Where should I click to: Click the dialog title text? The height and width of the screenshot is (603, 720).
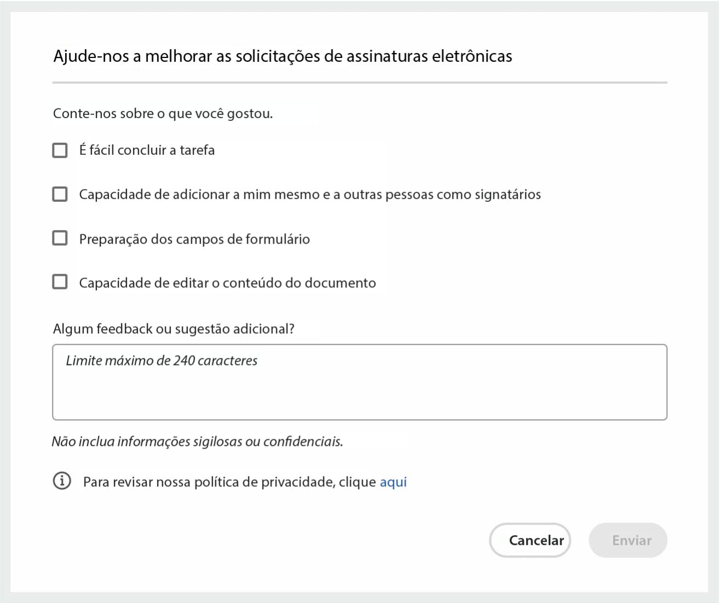[282, 55]
